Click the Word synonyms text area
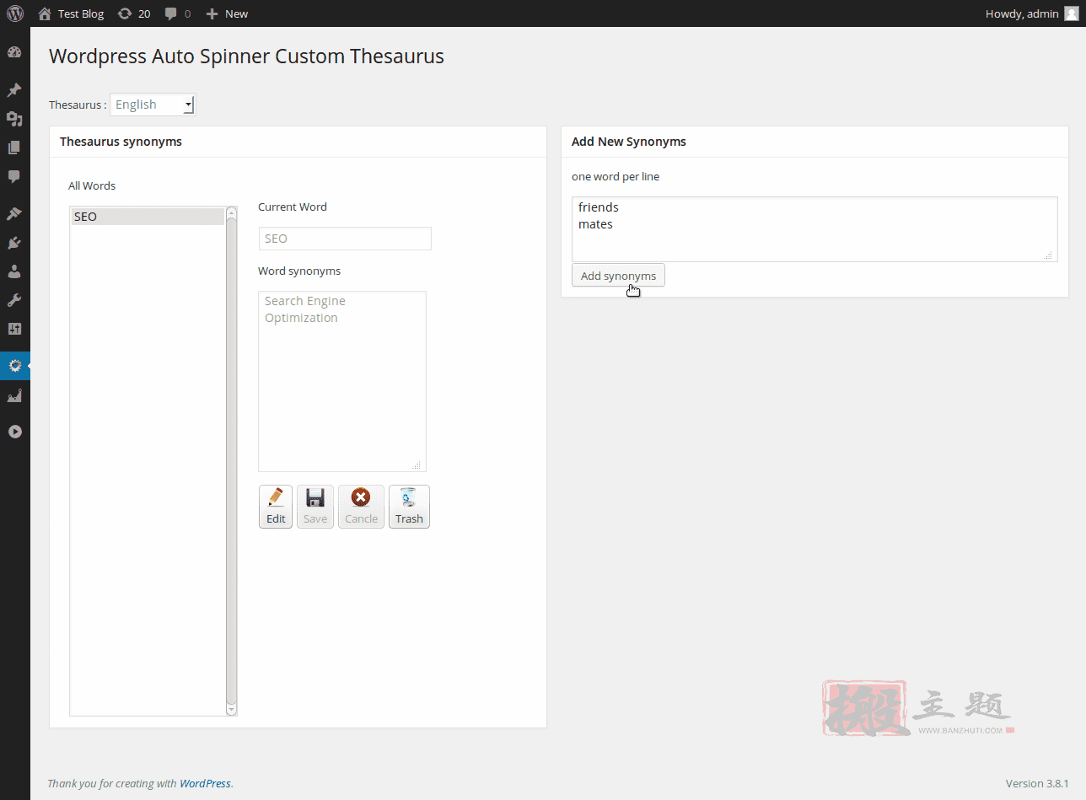Screen dimensions: 1086x800 (x=342, y=381)
